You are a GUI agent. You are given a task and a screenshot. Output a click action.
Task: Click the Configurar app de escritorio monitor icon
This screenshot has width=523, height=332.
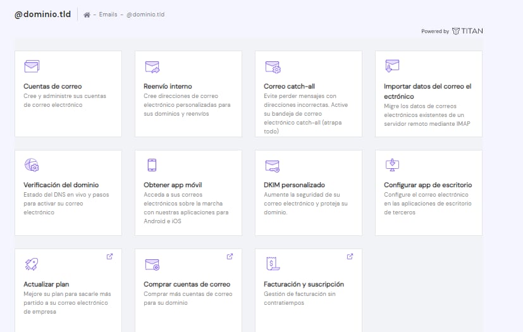click(x=392, y=166)
